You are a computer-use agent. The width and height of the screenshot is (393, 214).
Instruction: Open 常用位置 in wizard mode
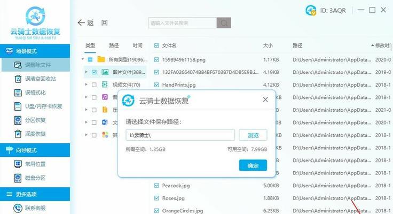30,164
